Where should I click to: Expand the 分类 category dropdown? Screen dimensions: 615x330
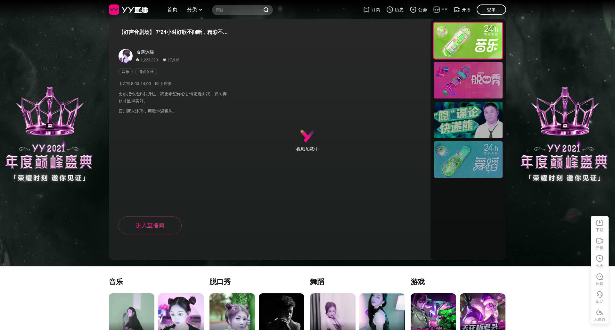194,10
